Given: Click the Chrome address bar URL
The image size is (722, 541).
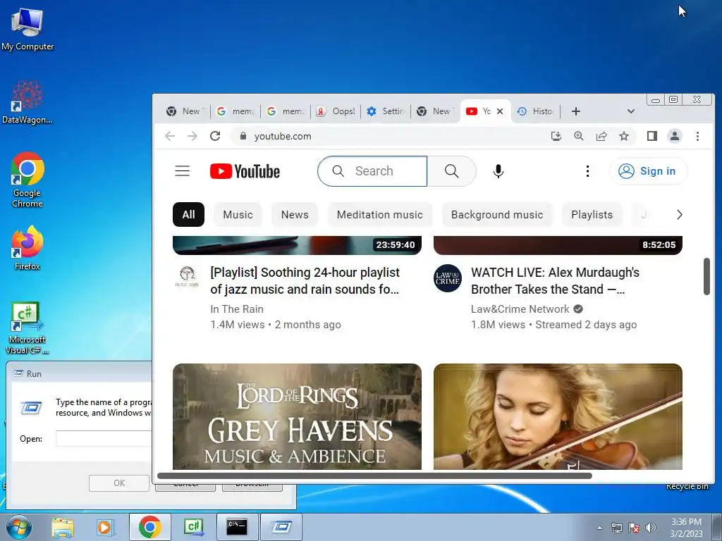Looking at the screenshot, I should [x=282, y=136].
